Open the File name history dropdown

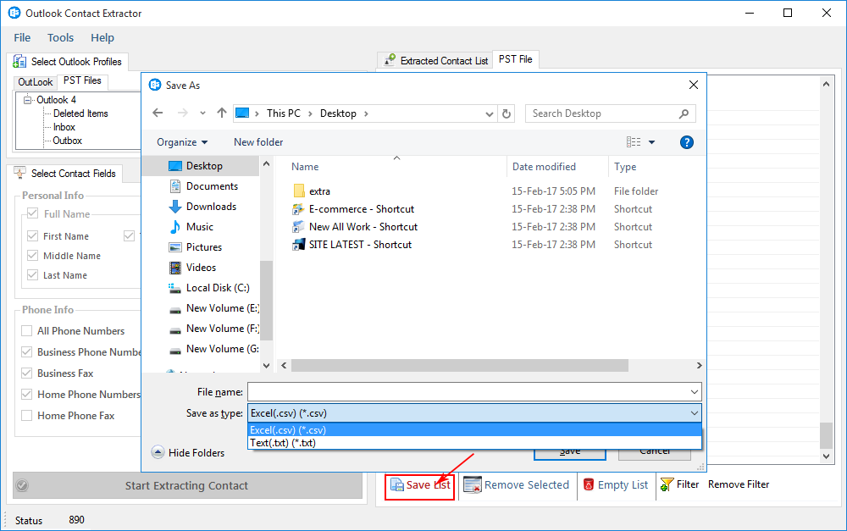[695, 391]
